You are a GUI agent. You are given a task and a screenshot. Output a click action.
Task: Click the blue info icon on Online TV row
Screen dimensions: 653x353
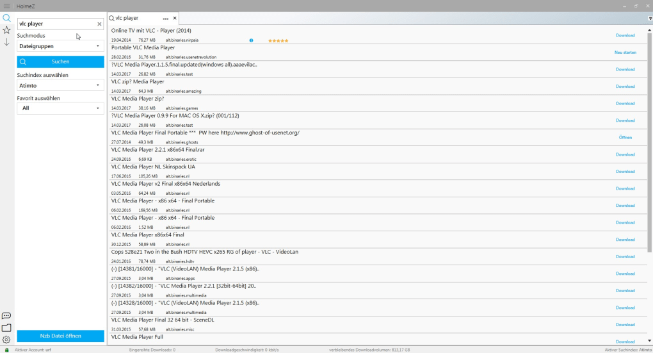click(251, 40)
